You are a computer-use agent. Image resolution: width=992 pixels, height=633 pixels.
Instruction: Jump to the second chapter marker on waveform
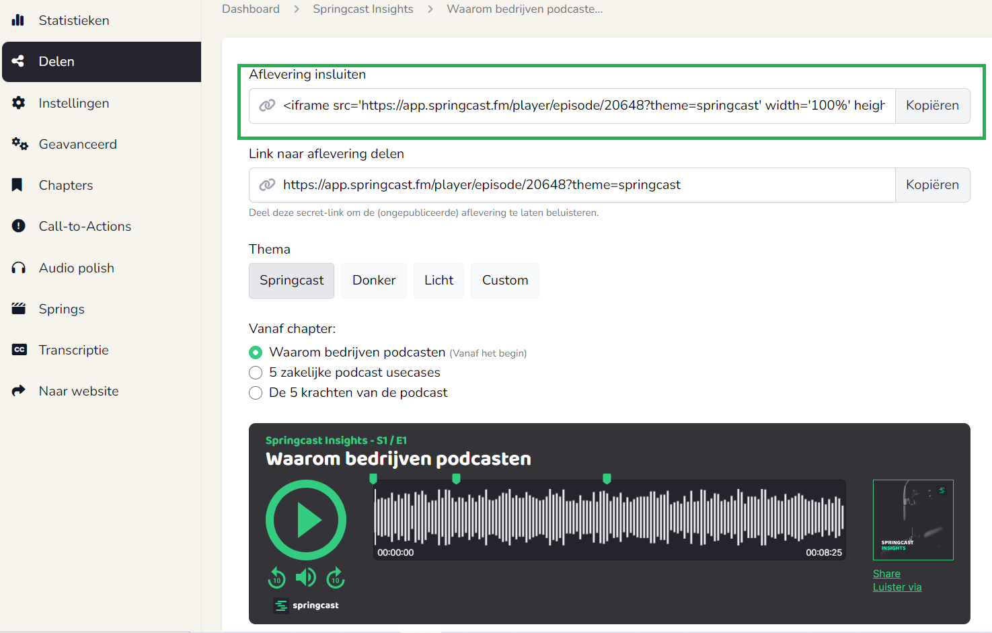coord(456,479)
